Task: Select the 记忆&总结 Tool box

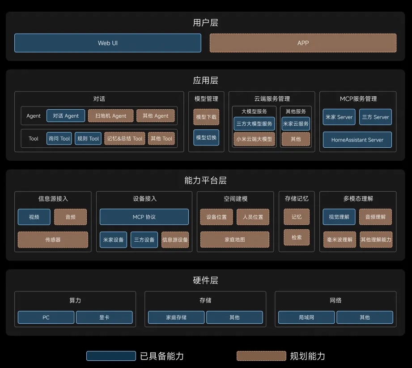Action: point(125,139)
